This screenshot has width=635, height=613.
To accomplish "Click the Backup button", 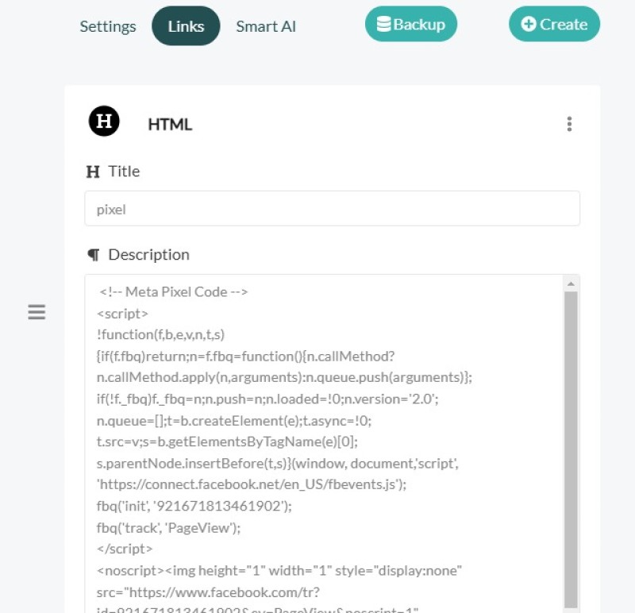I will point(411,24).
